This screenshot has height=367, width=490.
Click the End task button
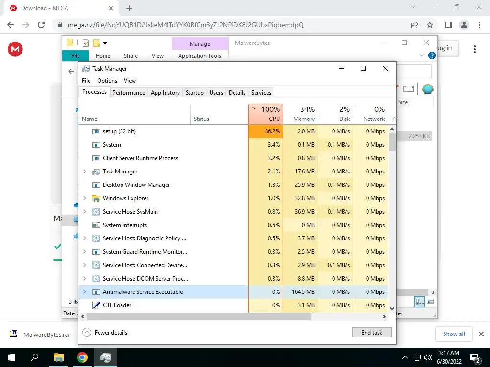(x=371, y=333)
